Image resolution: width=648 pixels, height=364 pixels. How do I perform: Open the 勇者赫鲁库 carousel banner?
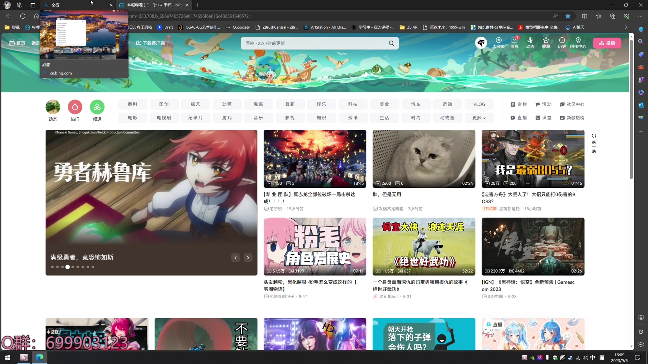pos(151,203)
